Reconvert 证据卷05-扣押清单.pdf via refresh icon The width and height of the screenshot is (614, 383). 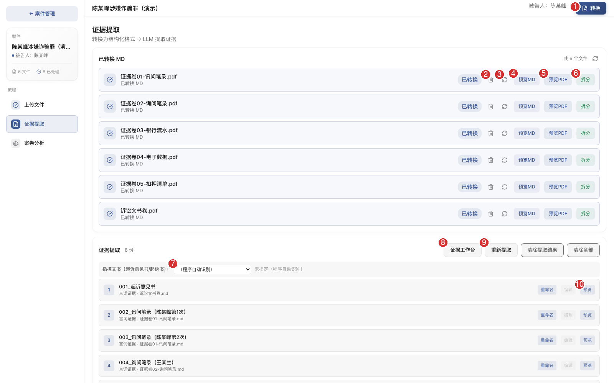pos(505,187)
